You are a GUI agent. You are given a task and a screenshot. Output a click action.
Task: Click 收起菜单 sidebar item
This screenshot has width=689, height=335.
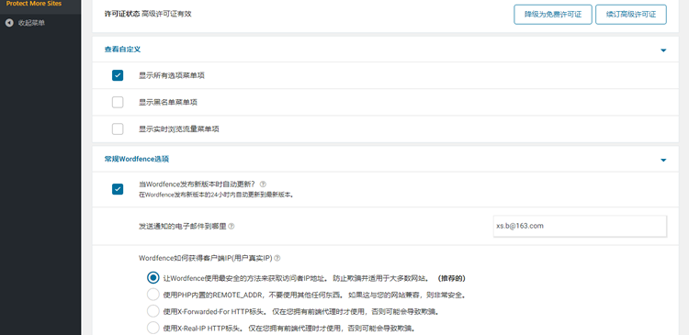coord(31,23)
